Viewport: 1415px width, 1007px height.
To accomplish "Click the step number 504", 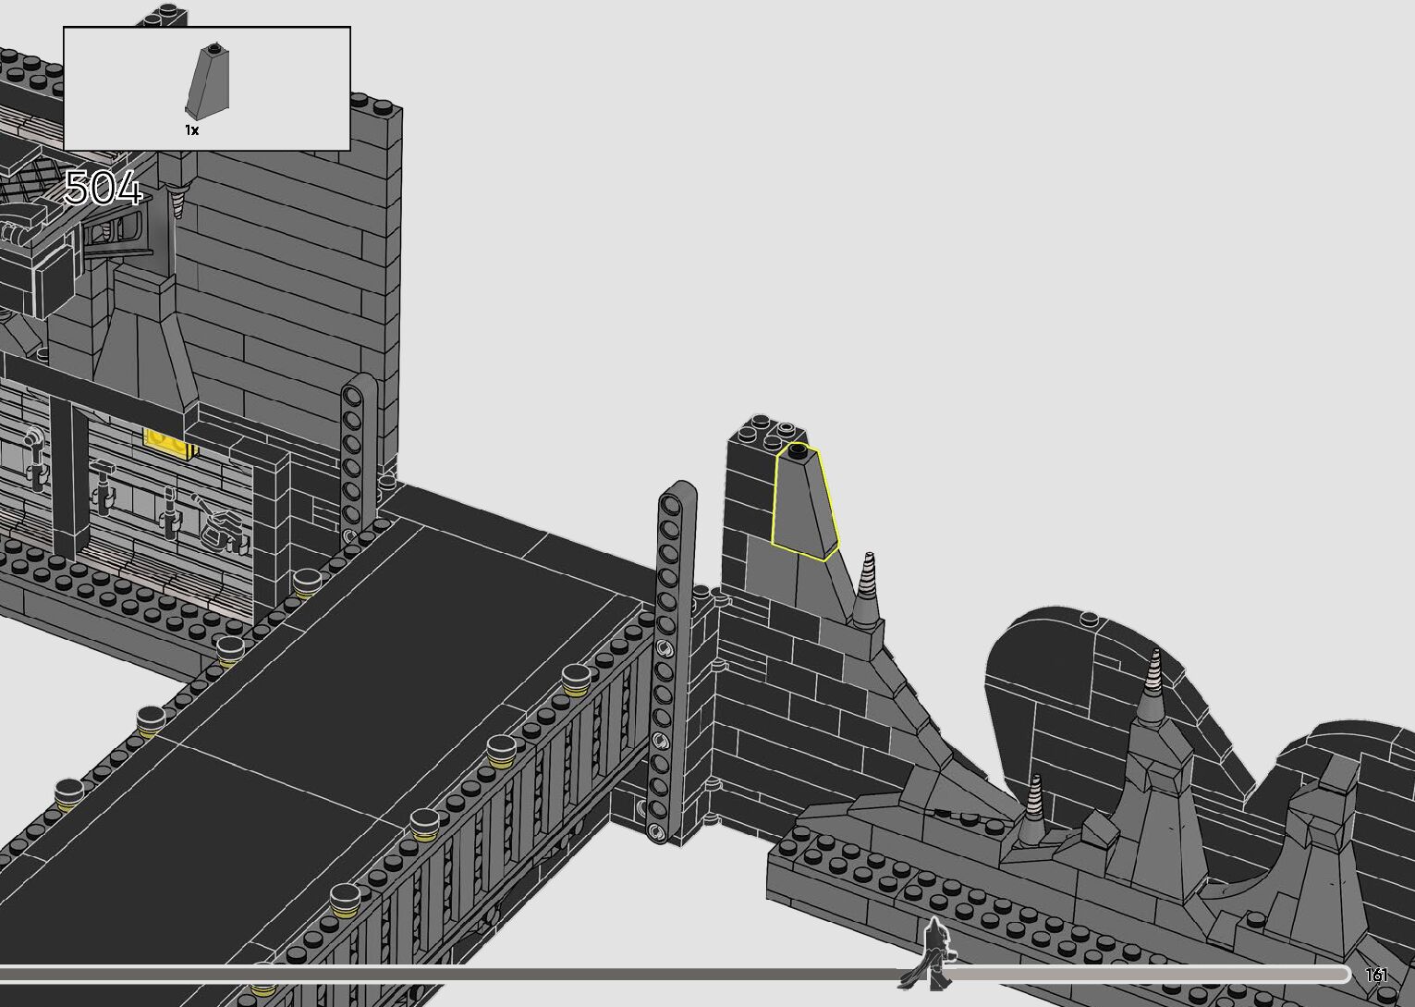I will [x=103, y=190].
